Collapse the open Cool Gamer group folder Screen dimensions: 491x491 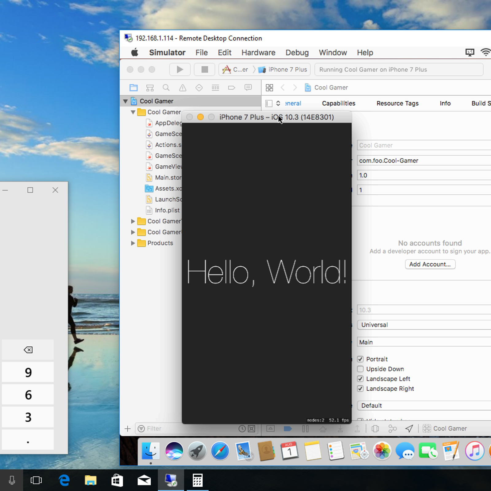pos(133,112)
